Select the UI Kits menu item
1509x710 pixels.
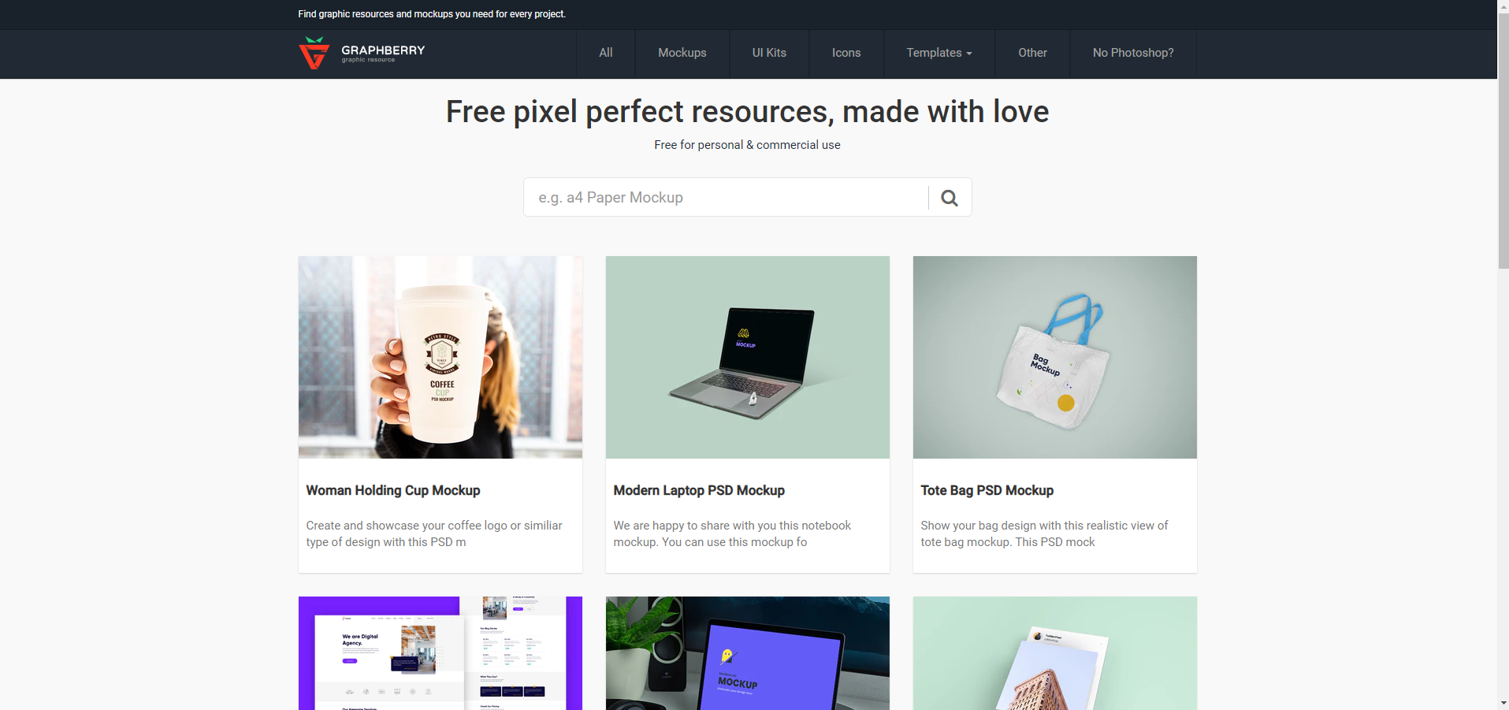click(769, 53)
